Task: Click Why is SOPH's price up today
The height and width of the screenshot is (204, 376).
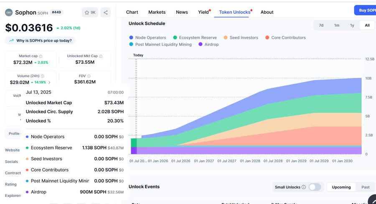Action: coord(40,40)
